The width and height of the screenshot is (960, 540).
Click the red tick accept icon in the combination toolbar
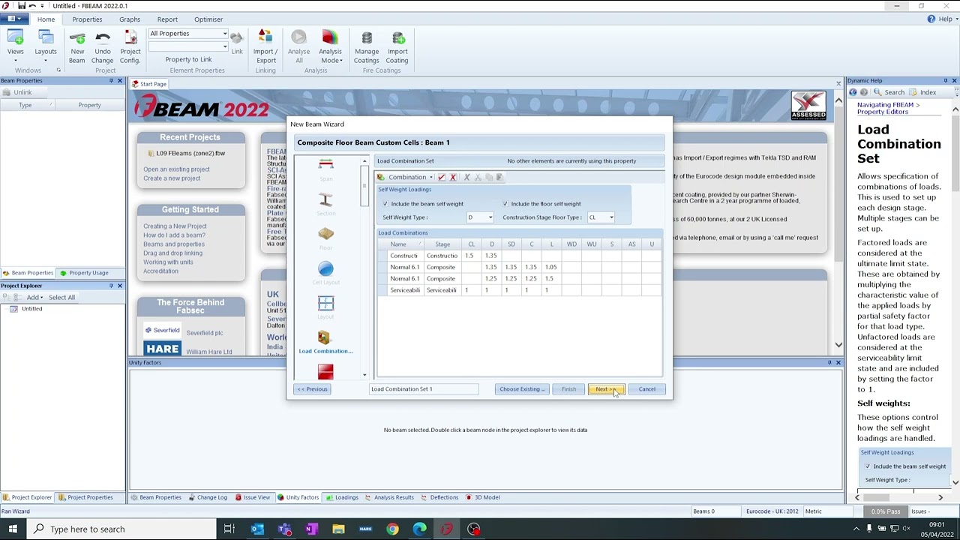click(442, 177)
